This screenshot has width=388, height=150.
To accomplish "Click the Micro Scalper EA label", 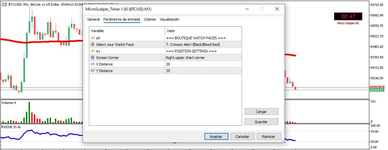I will pyautogui.click(x=348, y=23).
